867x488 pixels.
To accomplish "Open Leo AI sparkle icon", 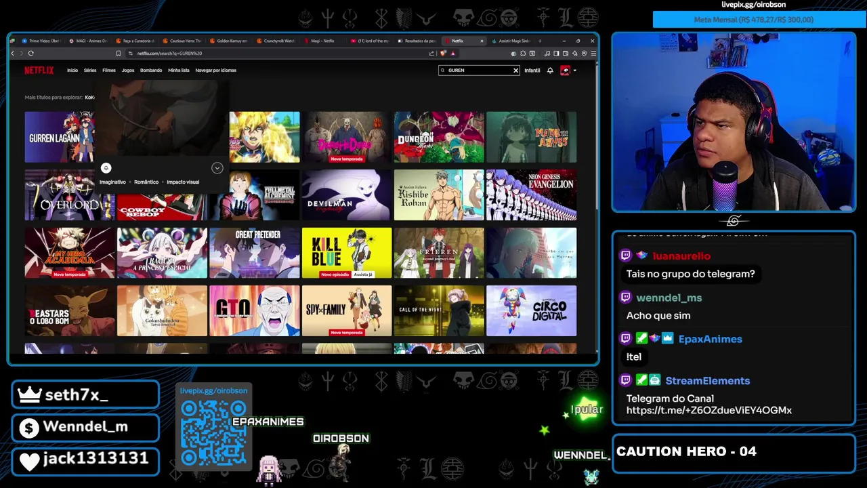I will click(x=574, y=54).
